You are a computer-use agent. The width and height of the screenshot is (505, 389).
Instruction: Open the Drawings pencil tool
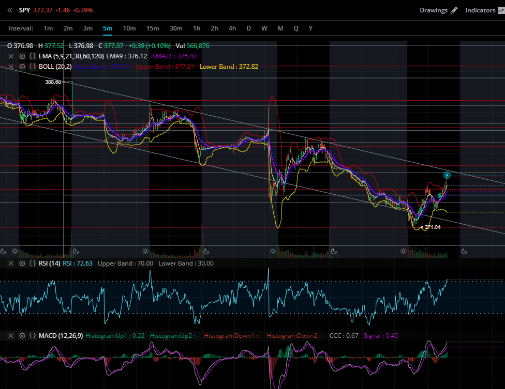tap(454, 10)
